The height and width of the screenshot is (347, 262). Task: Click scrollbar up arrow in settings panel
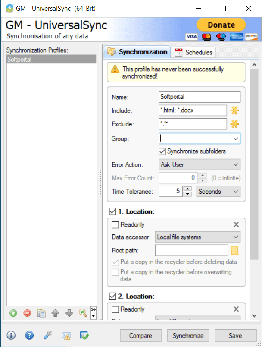pyautogui.click(x=254, y=65)
